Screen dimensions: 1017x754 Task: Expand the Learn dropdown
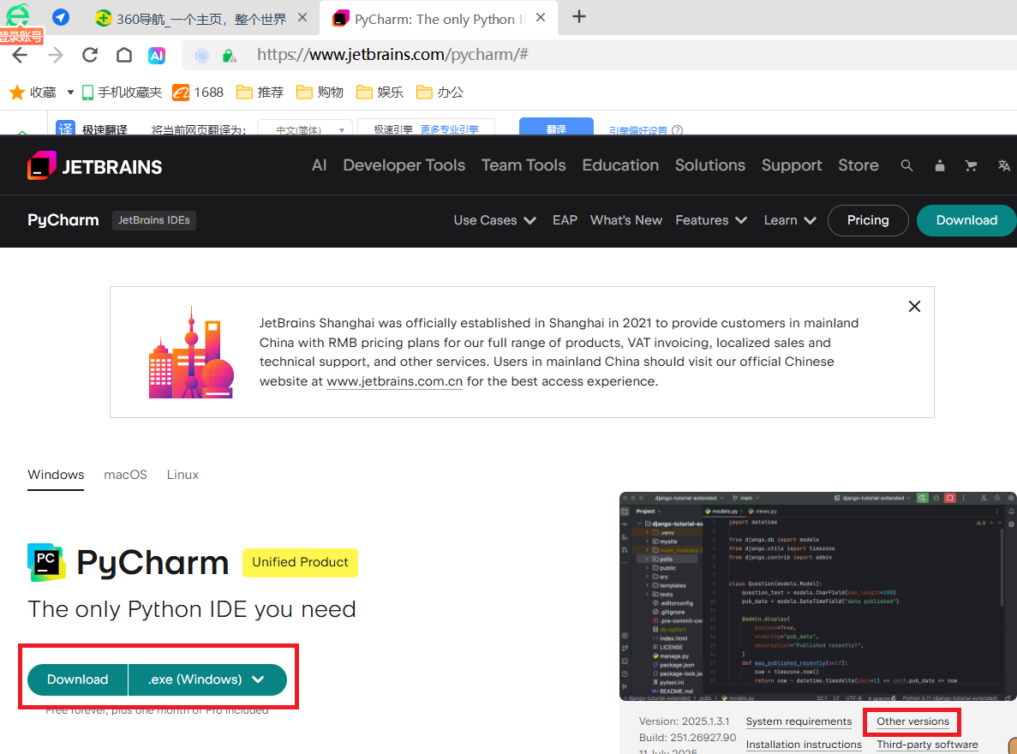click(789, 220)
